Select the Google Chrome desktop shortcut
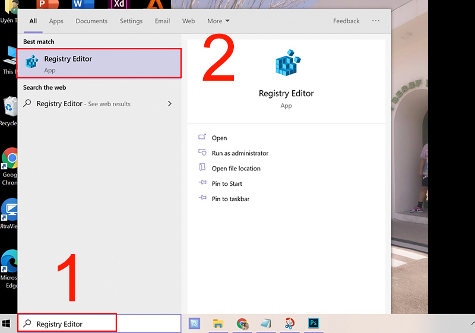 9,166
